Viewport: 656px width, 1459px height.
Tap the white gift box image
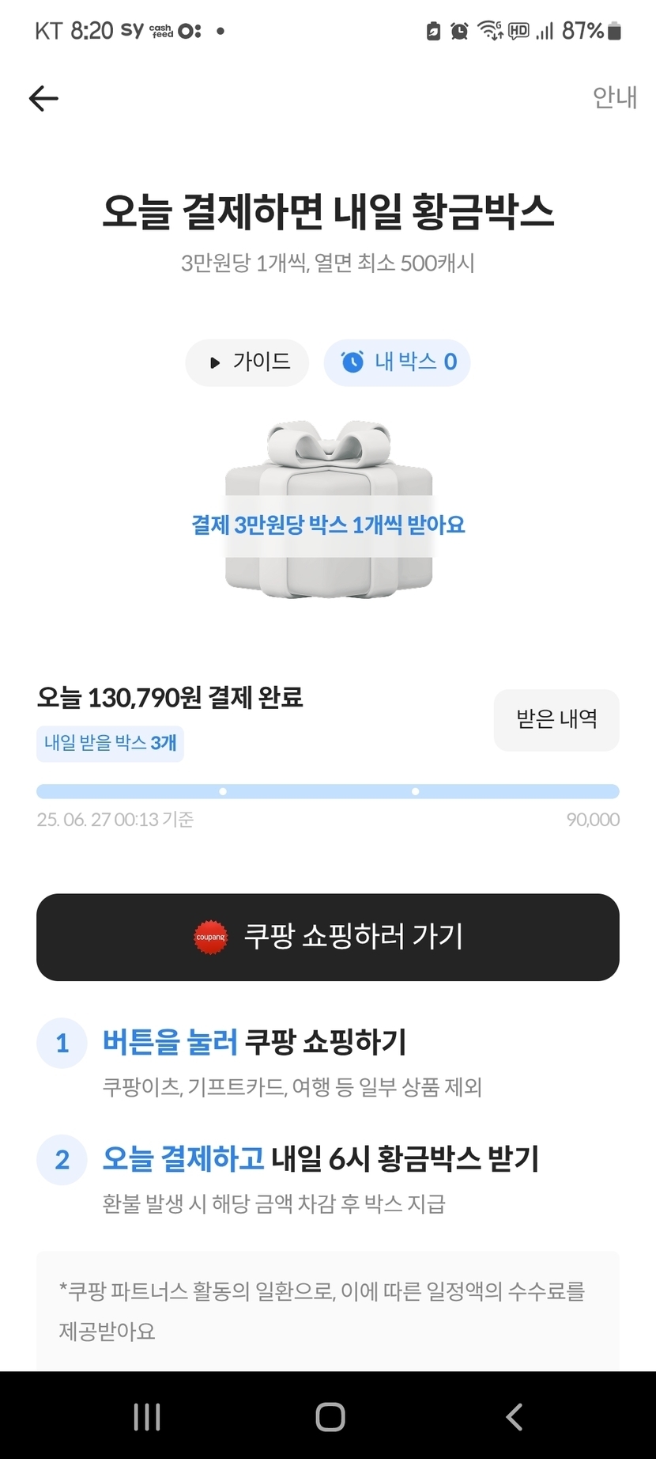(328, 510)
